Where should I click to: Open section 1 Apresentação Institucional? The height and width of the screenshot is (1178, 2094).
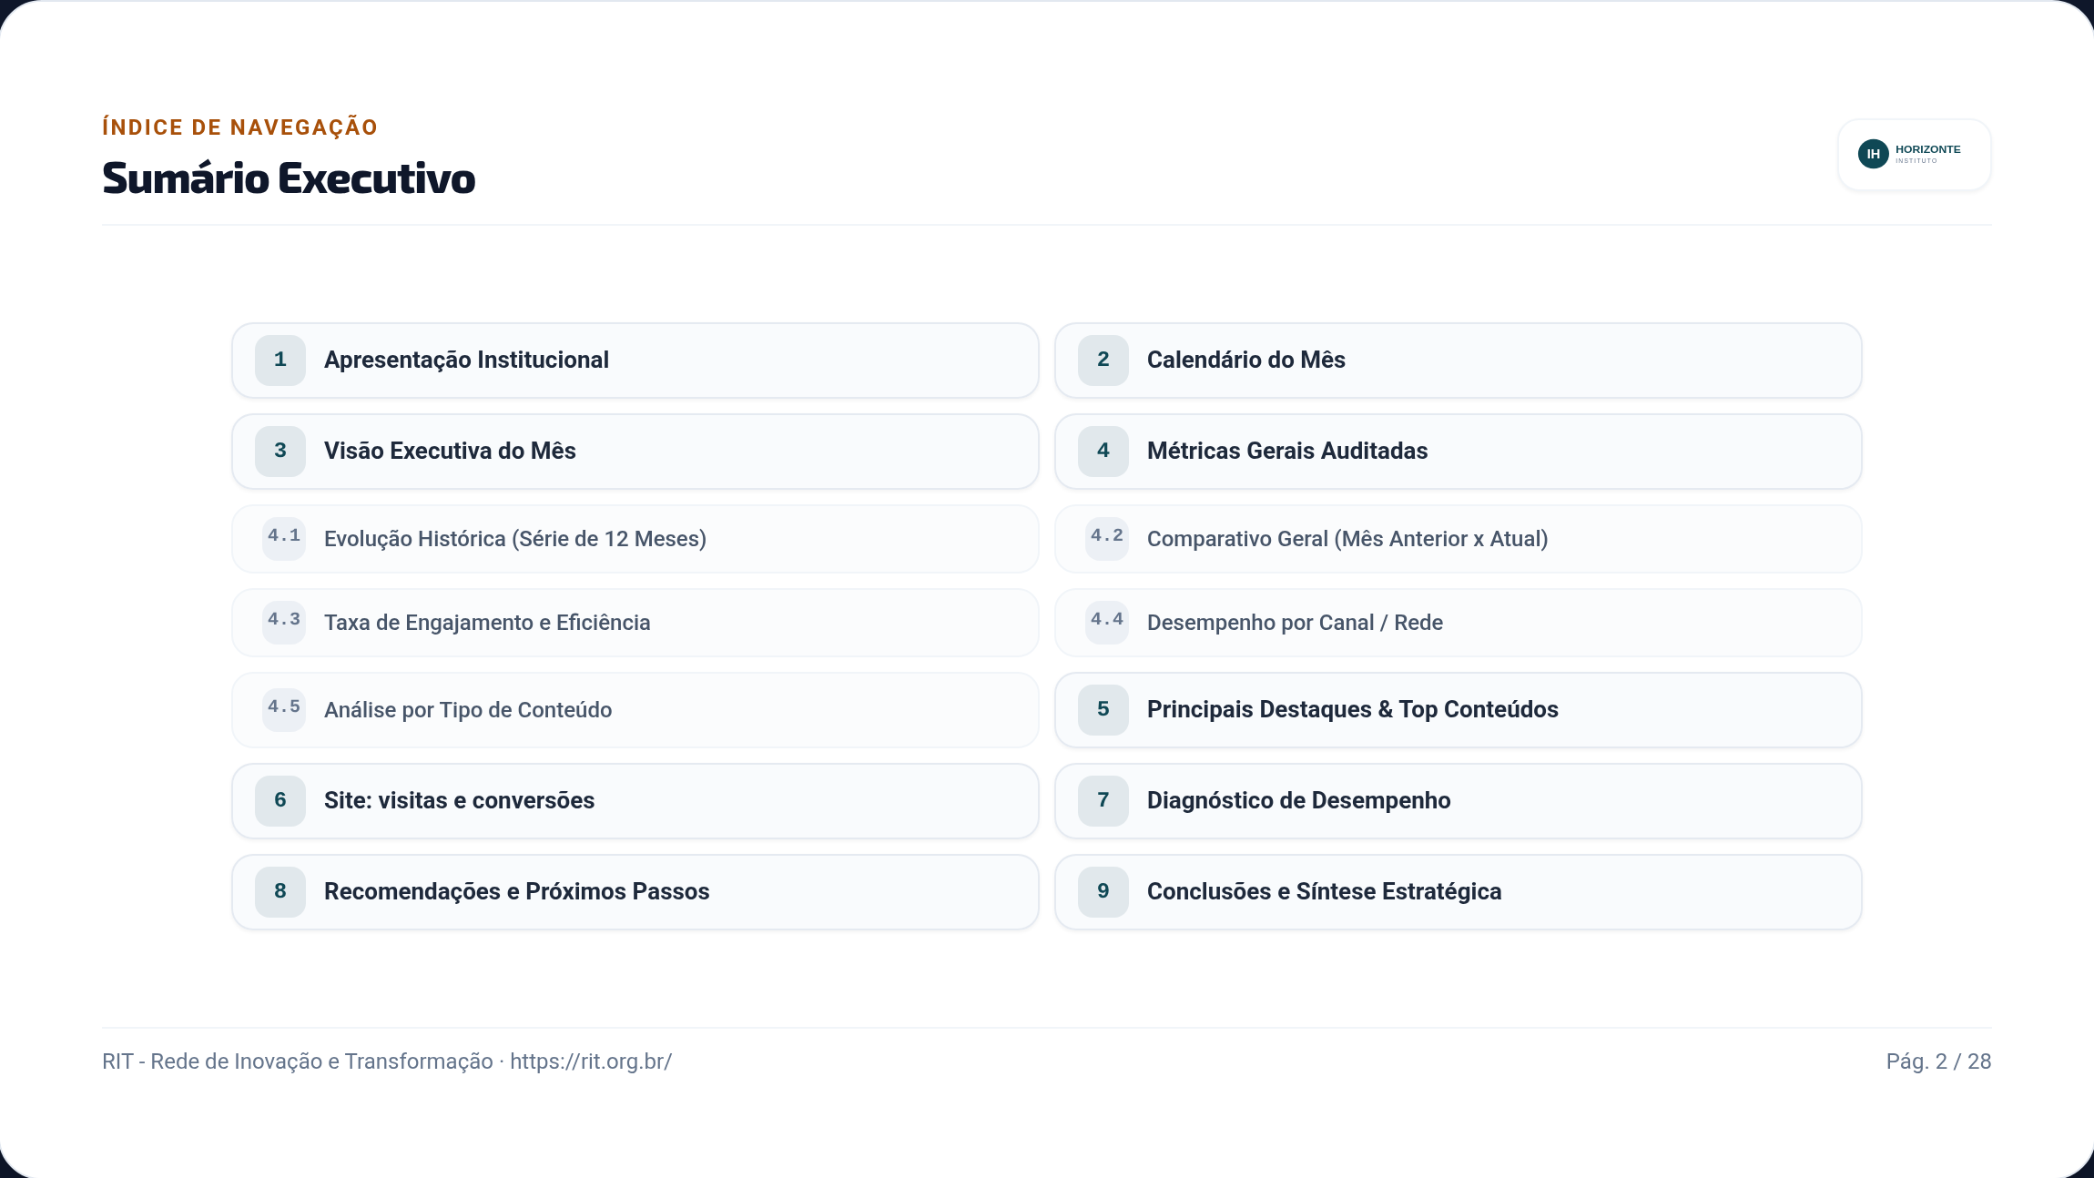(635, 361)
